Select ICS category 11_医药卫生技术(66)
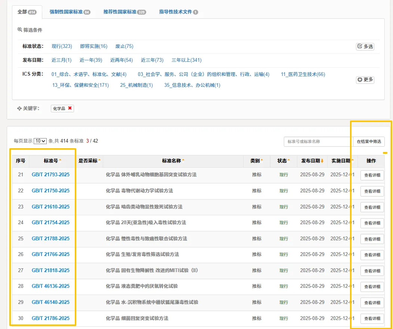393x329 pixels. coord(303,74)
